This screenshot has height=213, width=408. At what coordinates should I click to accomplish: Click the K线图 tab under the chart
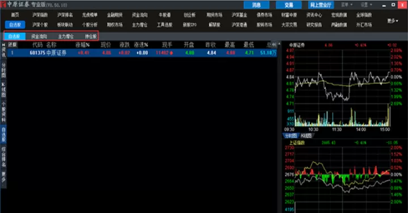coord(306,135)
